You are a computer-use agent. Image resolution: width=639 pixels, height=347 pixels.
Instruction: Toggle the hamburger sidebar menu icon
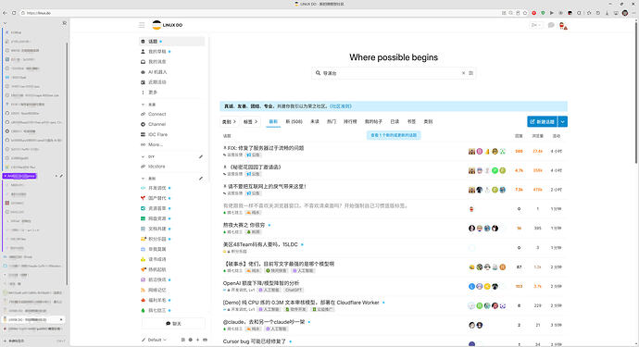tap(142, 25)
